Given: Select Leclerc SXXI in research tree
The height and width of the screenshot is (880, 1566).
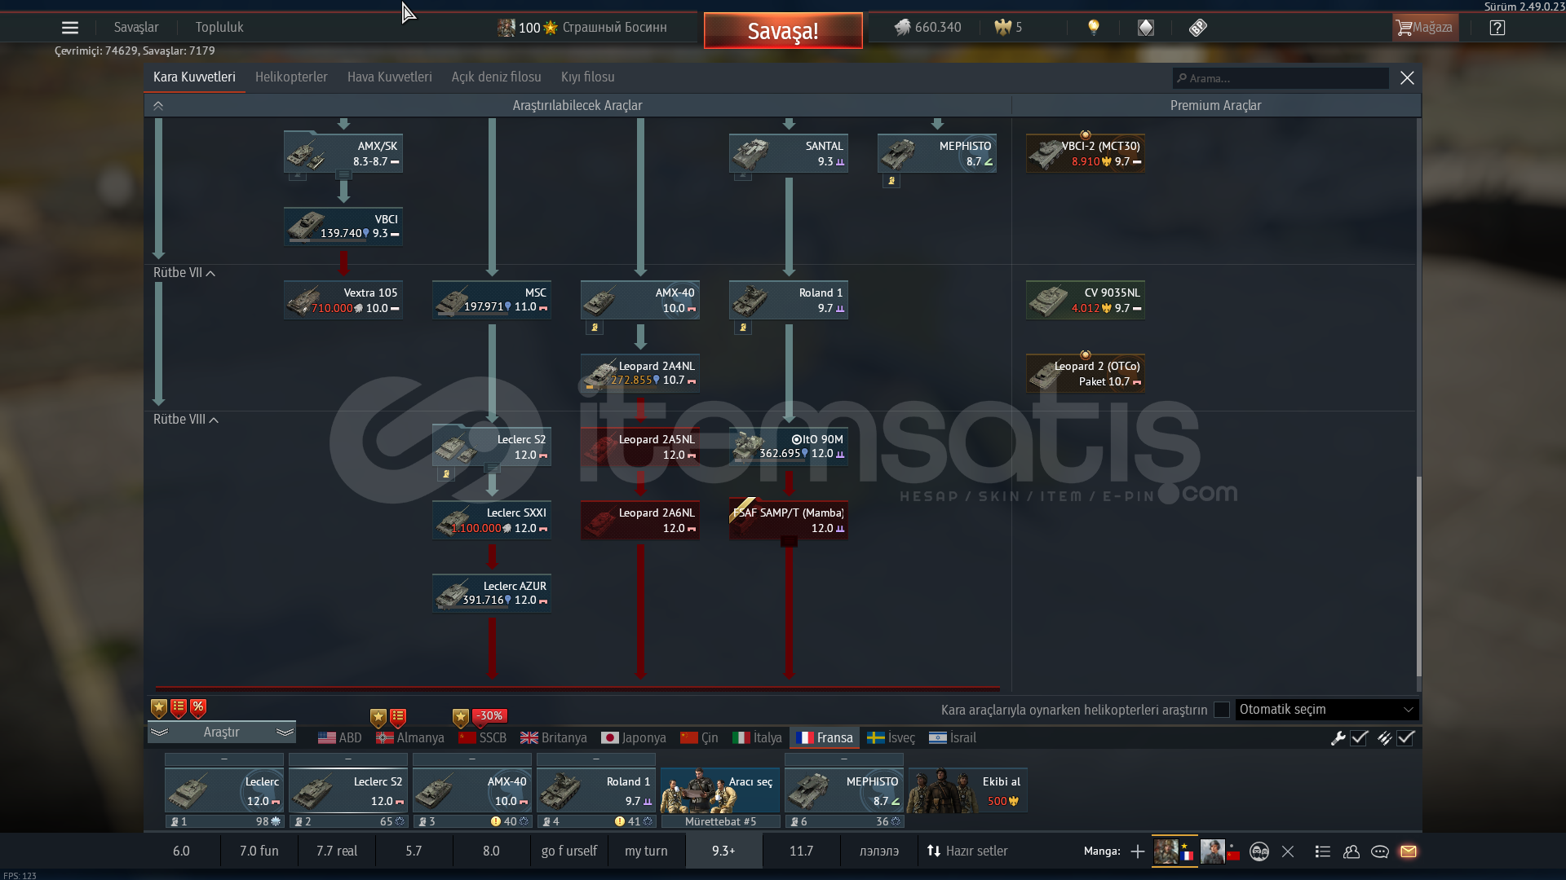Looking at the screenshot, I should click(x=492, y=520).
